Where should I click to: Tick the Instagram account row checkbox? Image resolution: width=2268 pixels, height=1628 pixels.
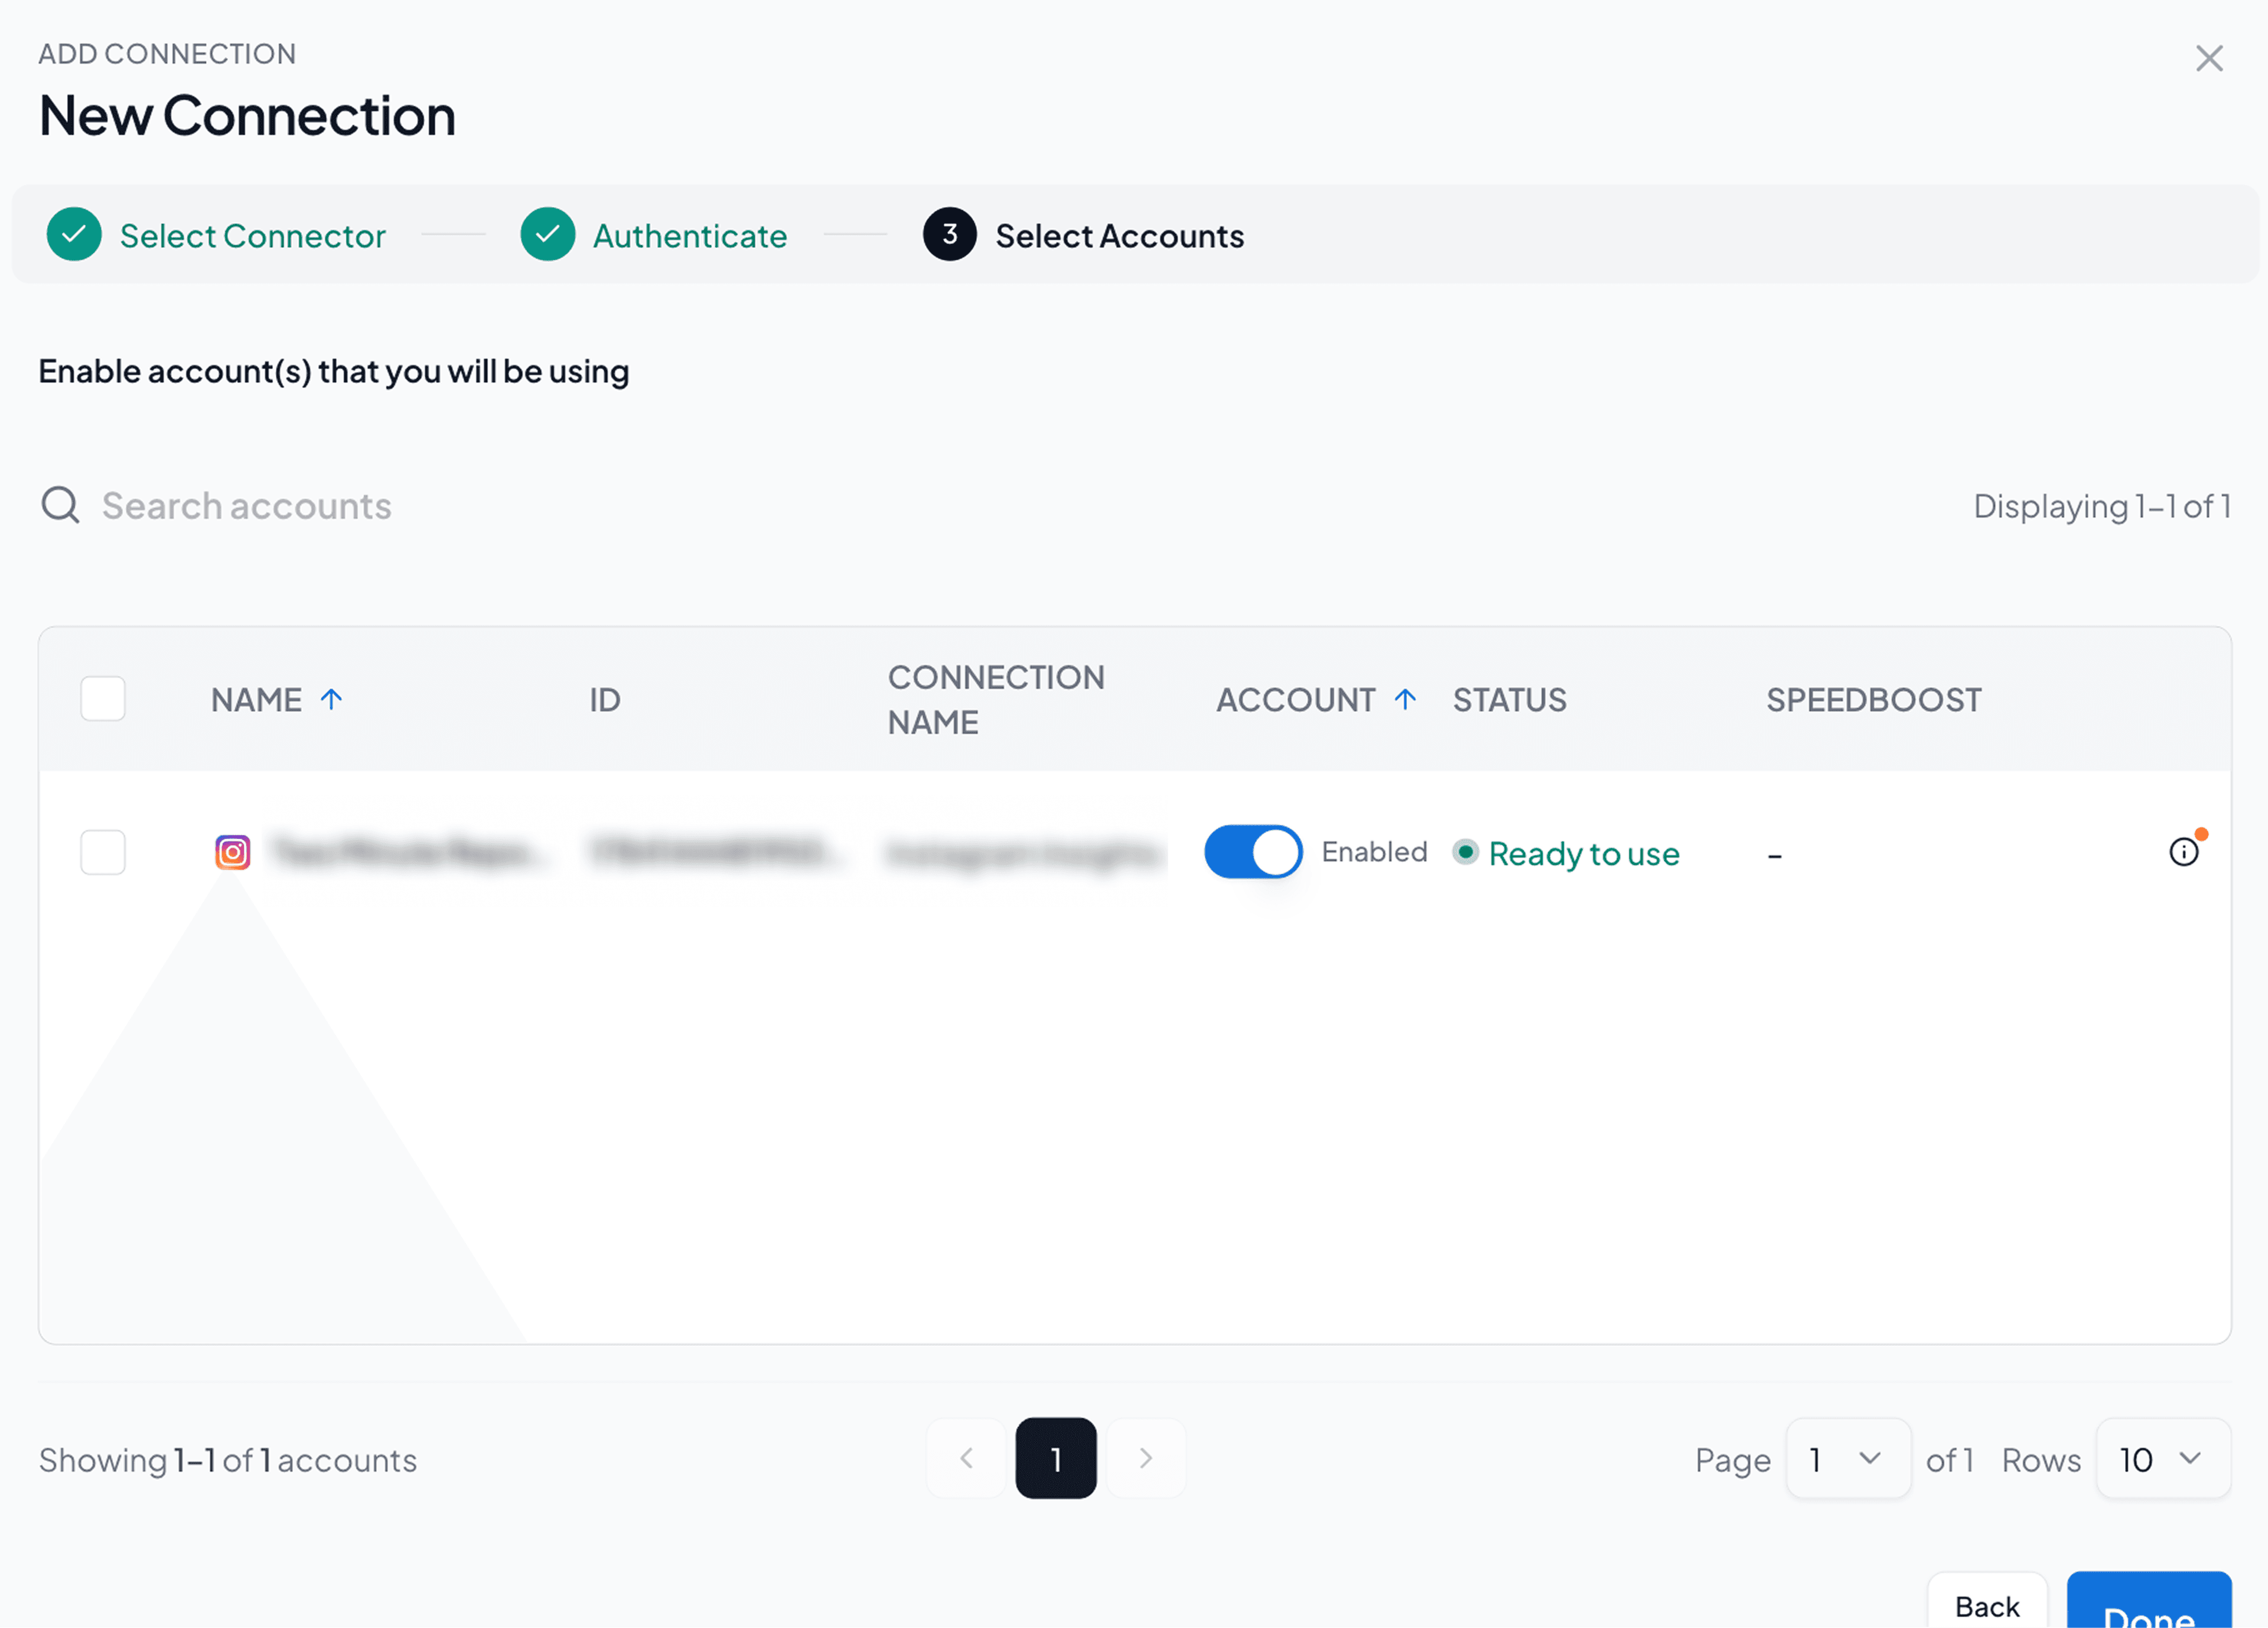pos(103,852)
